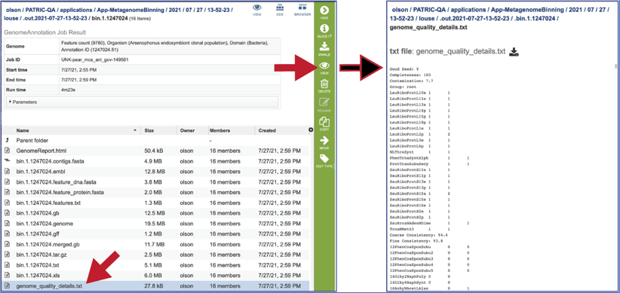Download genome_quality_details.txt via header download icon

(514, 52)
